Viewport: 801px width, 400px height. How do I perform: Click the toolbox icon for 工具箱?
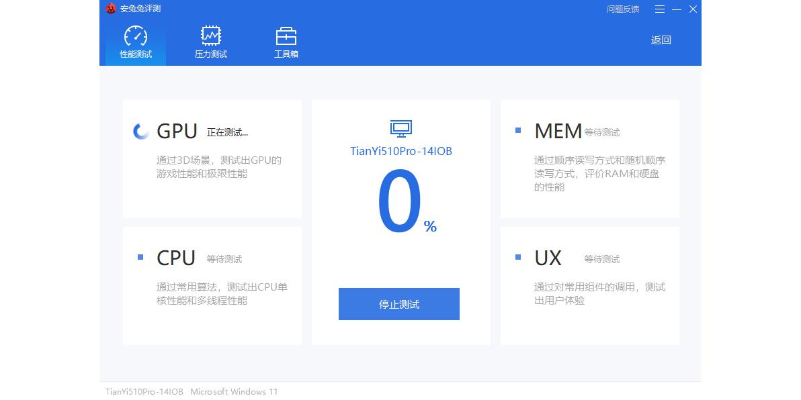click(x=286, y=36)
